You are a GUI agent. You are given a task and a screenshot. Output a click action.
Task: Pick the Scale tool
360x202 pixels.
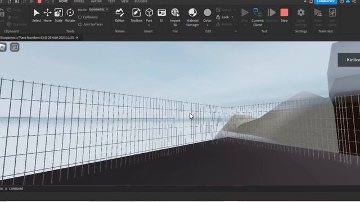[58, 15]
